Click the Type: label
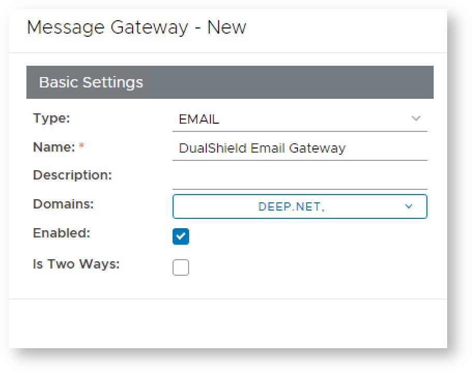Screen dimensions: 472x373 click(51, 118)
